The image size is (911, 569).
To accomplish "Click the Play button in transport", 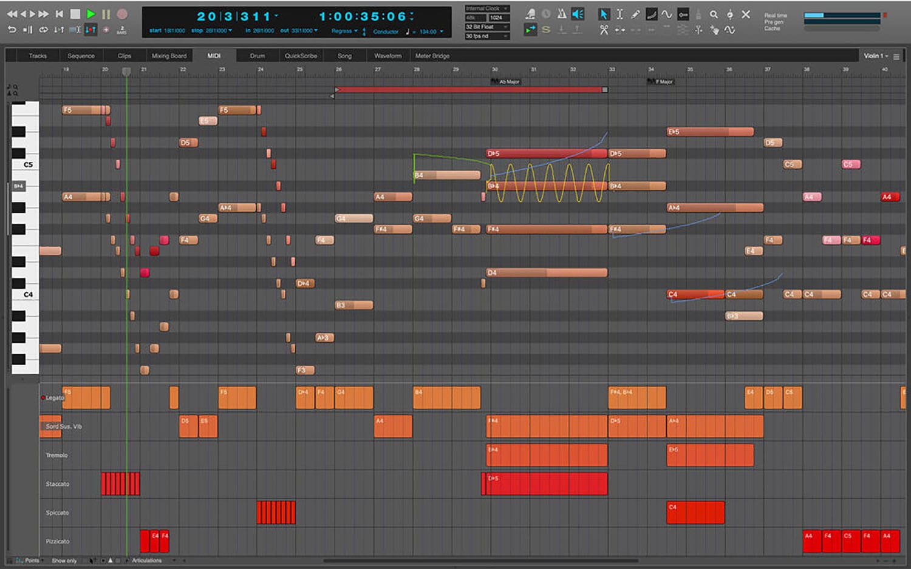I will pyautogui.click(x=90, y=14).
